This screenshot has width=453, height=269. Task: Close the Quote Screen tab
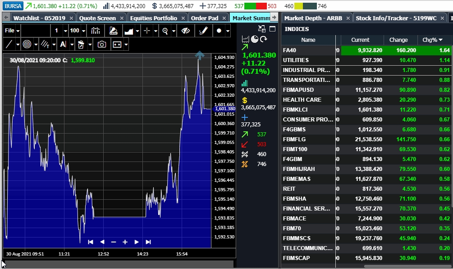122,18
